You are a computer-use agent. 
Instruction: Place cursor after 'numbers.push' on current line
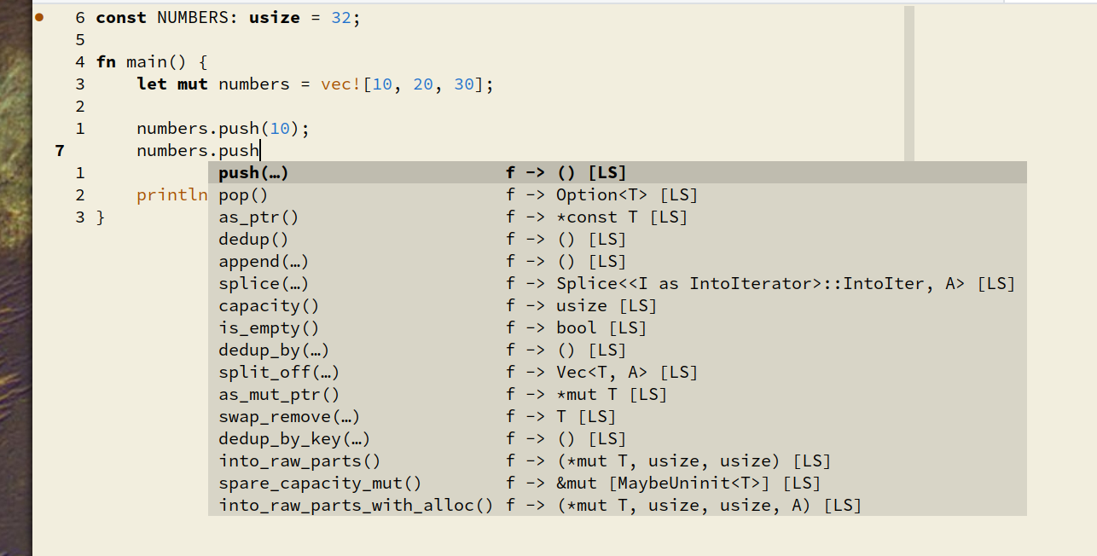[259, 151]
